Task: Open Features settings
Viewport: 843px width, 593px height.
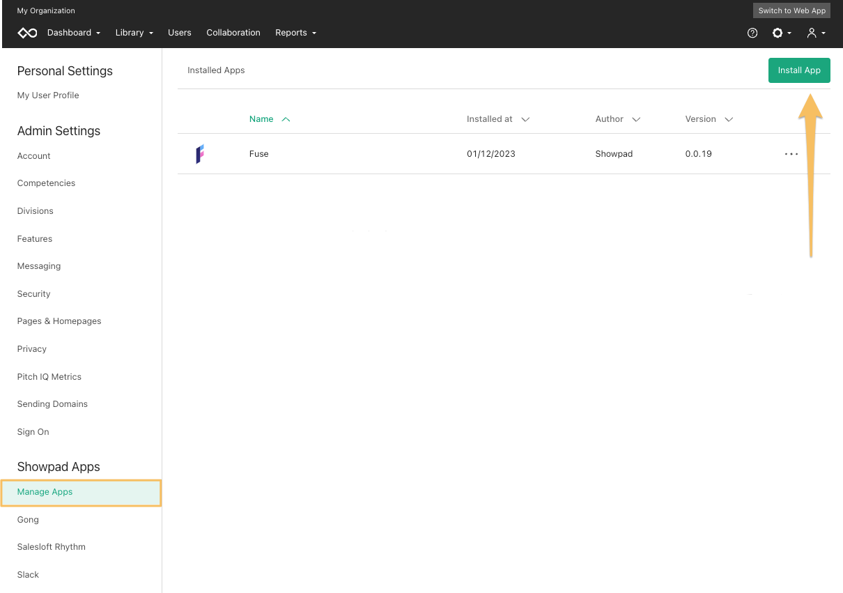Action: click(x=35, y=239)
